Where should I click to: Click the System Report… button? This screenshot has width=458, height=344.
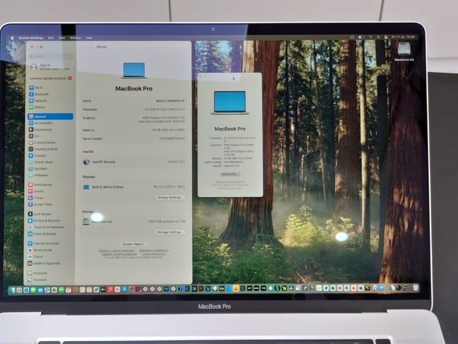click(x=134, y=244)
